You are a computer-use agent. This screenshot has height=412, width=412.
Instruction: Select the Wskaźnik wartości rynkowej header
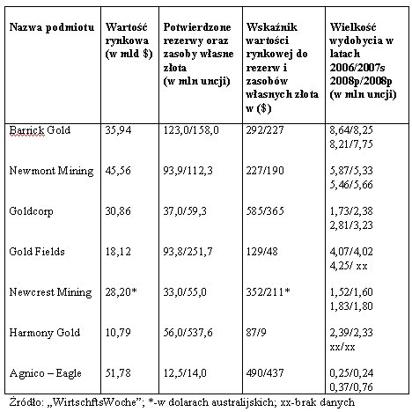[x=283, y=68]
